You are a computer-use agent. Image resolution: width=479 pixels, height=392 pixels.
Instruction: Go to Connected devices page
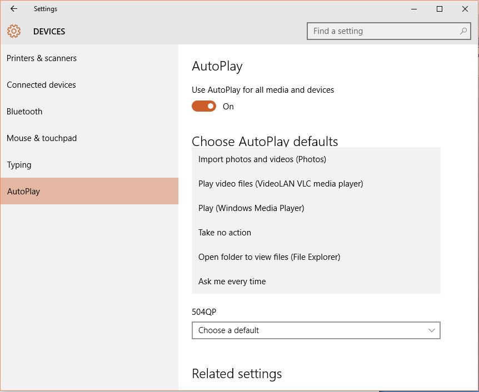click(x=41, y=85)
